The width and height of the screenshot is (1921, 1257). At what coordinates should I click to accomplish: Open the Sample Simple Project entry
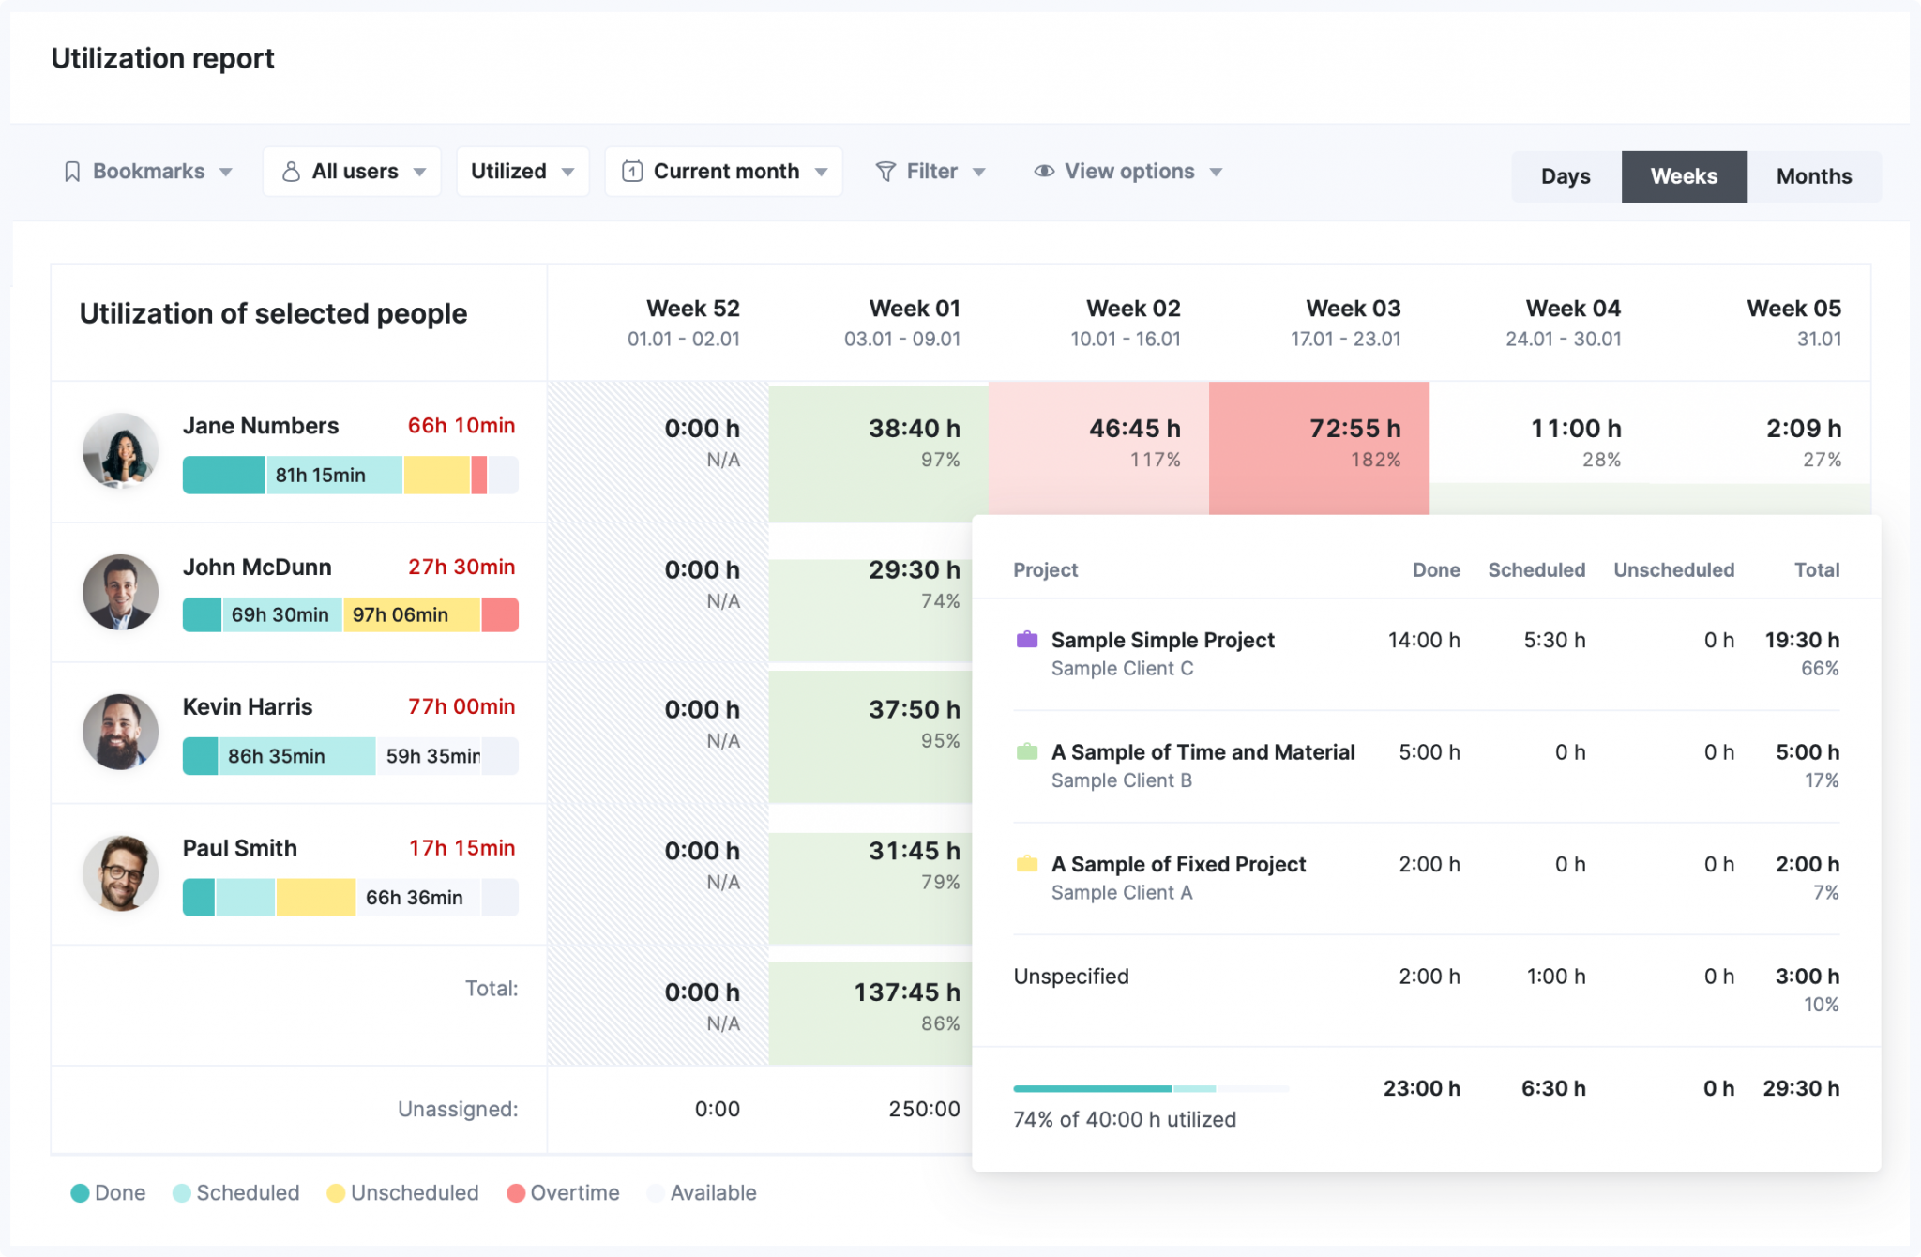click(1163, 640)
